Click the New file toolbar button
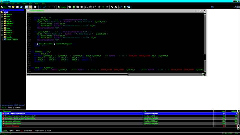 [x=4, y=7]
